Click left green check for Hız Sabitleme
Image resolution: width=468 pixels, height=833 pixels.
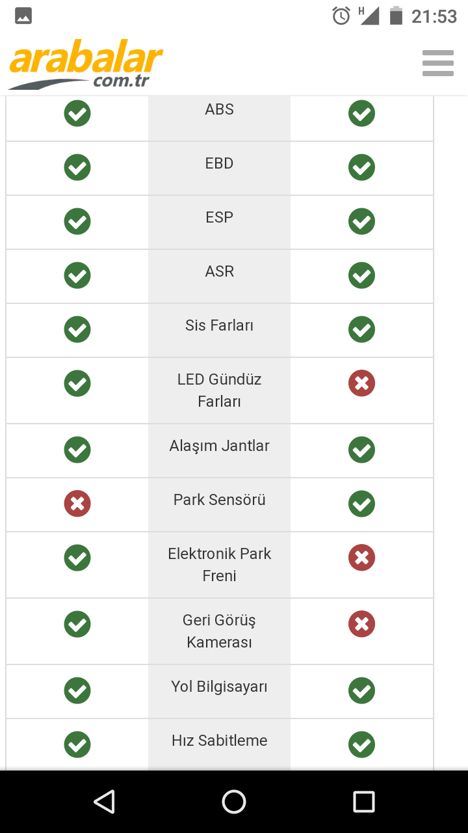pos(77,744)
